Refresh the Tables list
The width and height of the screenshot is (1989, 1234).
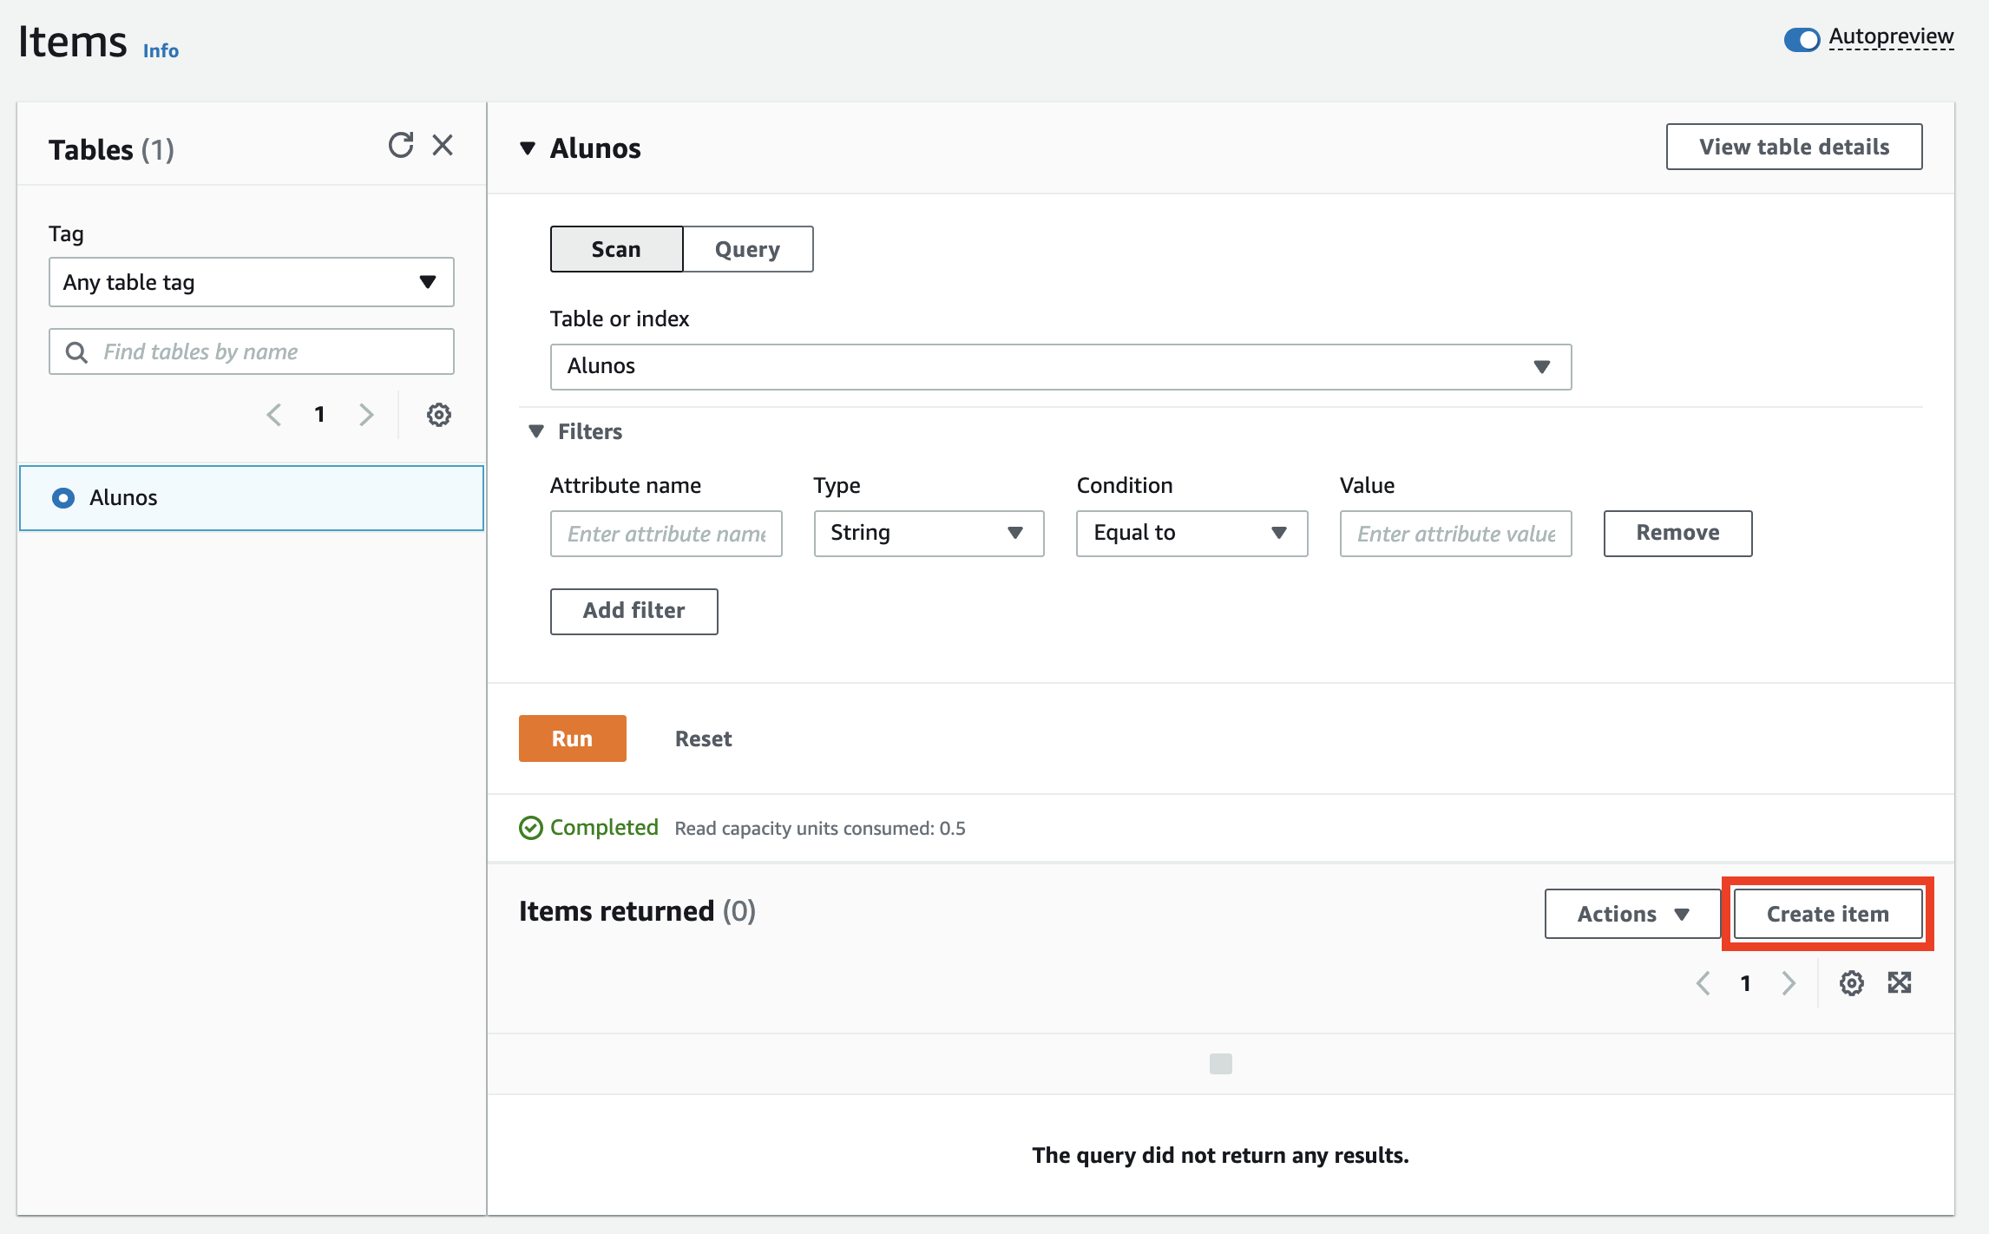click(x=400, y=145)
